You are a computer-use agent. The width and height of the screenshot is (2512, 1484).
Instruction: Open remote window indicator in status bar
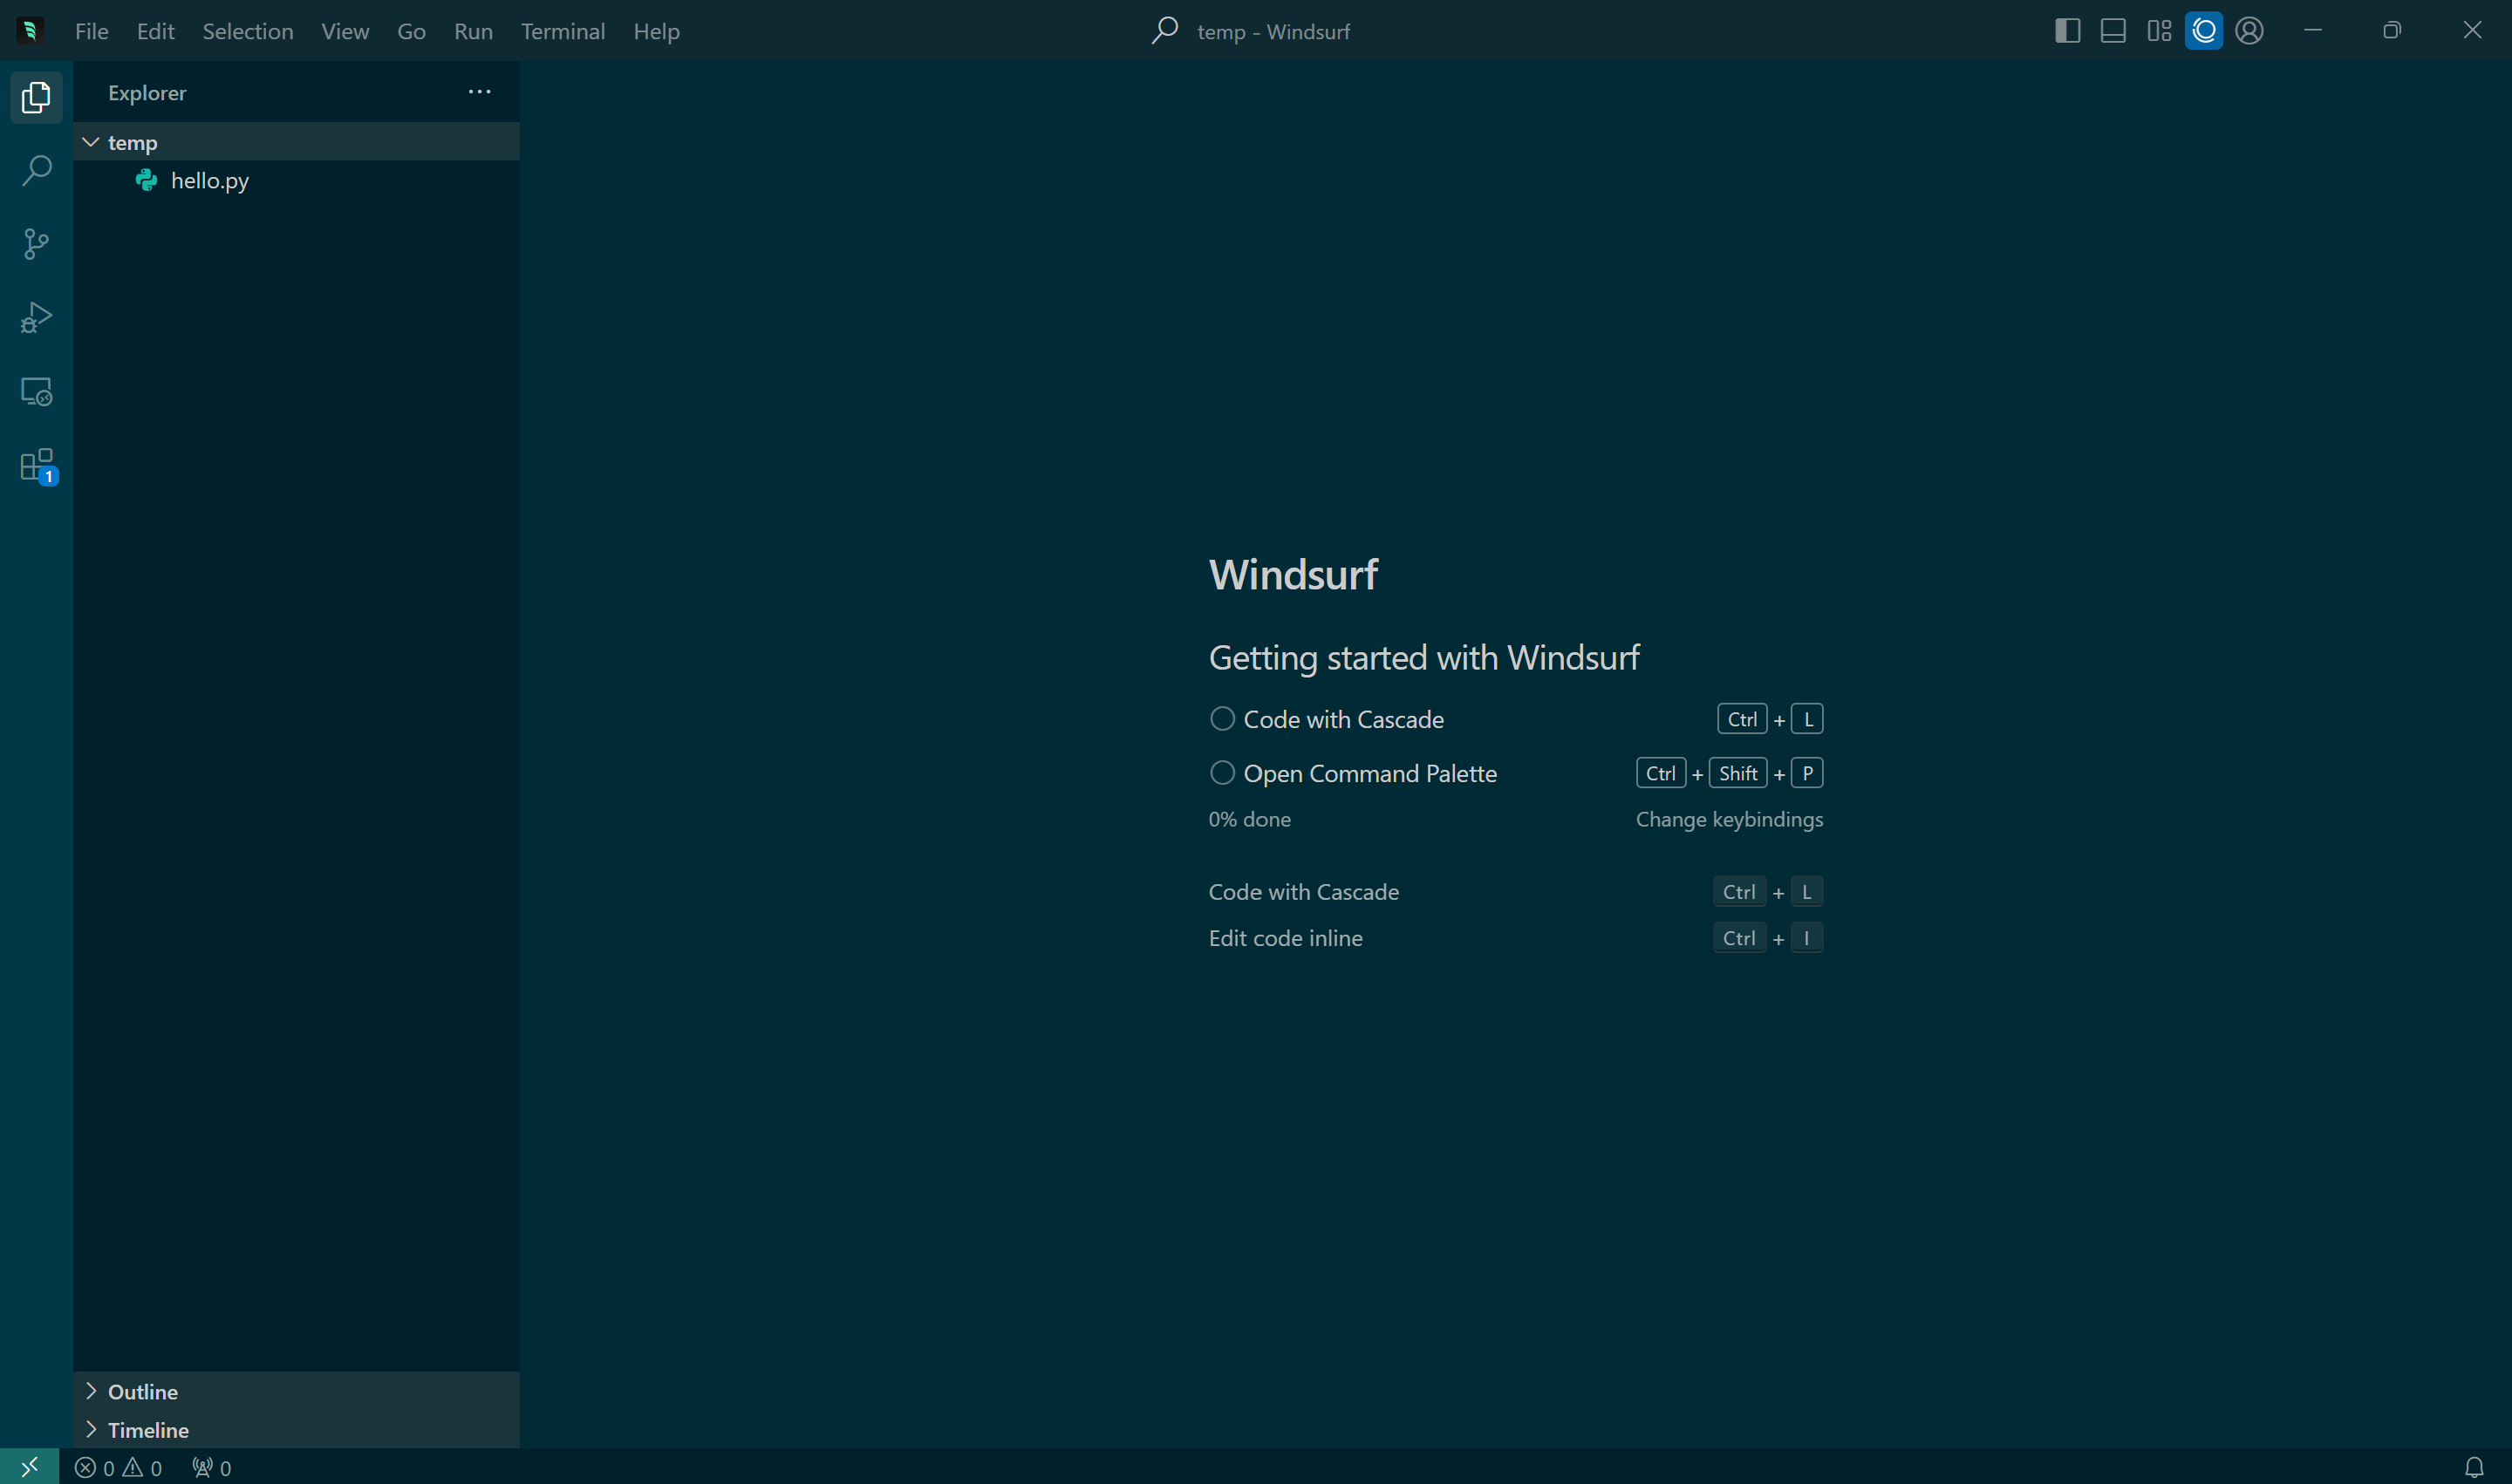29,1467
